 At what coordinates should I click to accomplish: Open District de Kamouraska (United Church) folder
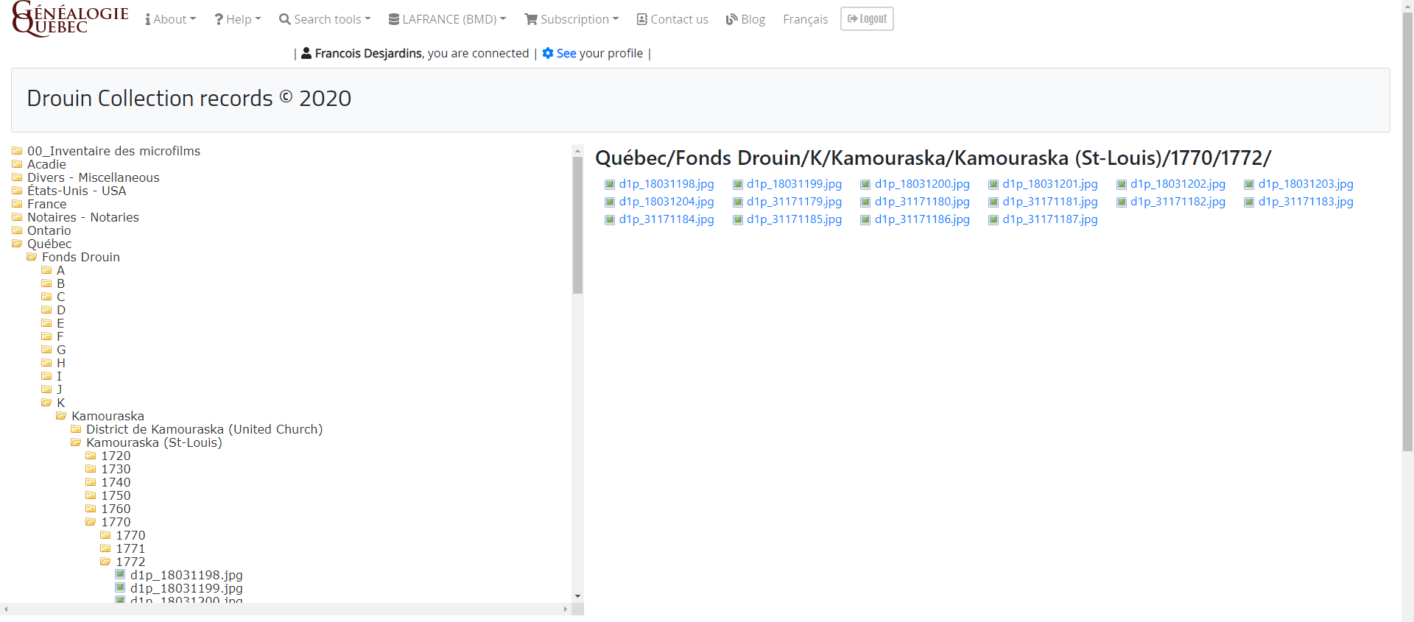point(204,429)
